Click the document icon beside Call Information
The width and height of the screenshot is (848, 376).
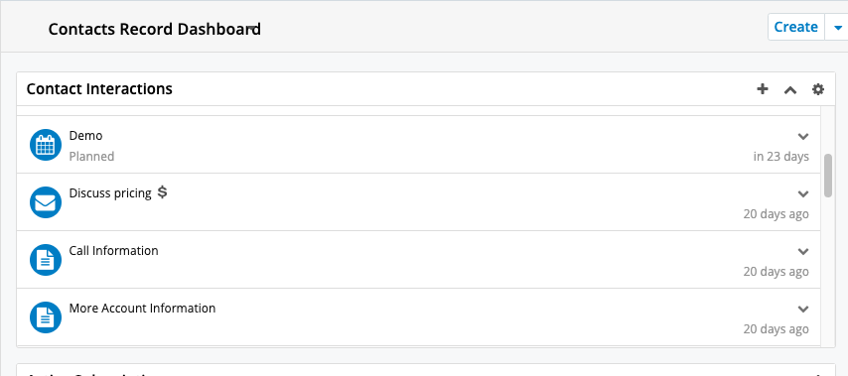point(45,260)
